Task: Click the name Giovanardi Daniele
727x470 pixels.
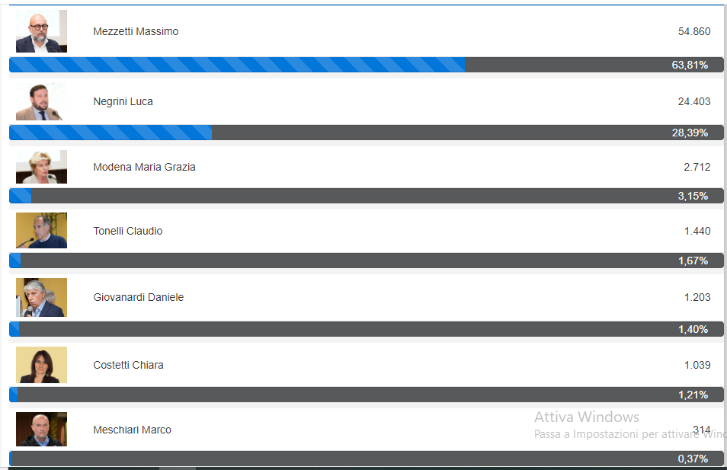Action: pyautogui.click(x=138, y=297)
